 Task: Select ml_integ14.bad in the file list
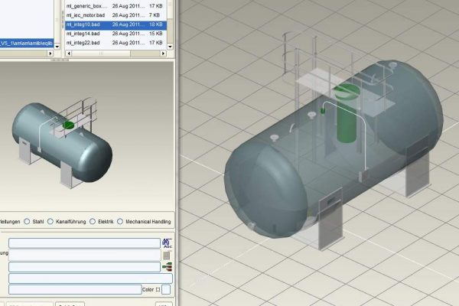pyautogui.click(x=84, y=34)
